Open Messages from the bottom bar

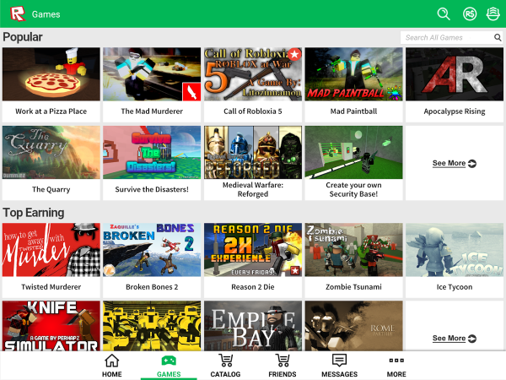coord(339,366)
